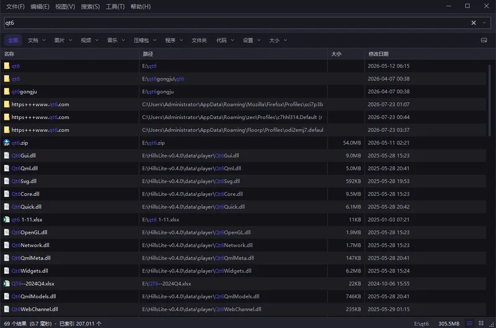Click the file icon of Qt6QmlModels.dll
This screenshot has height=328, width=496.
tap(6, 296)
